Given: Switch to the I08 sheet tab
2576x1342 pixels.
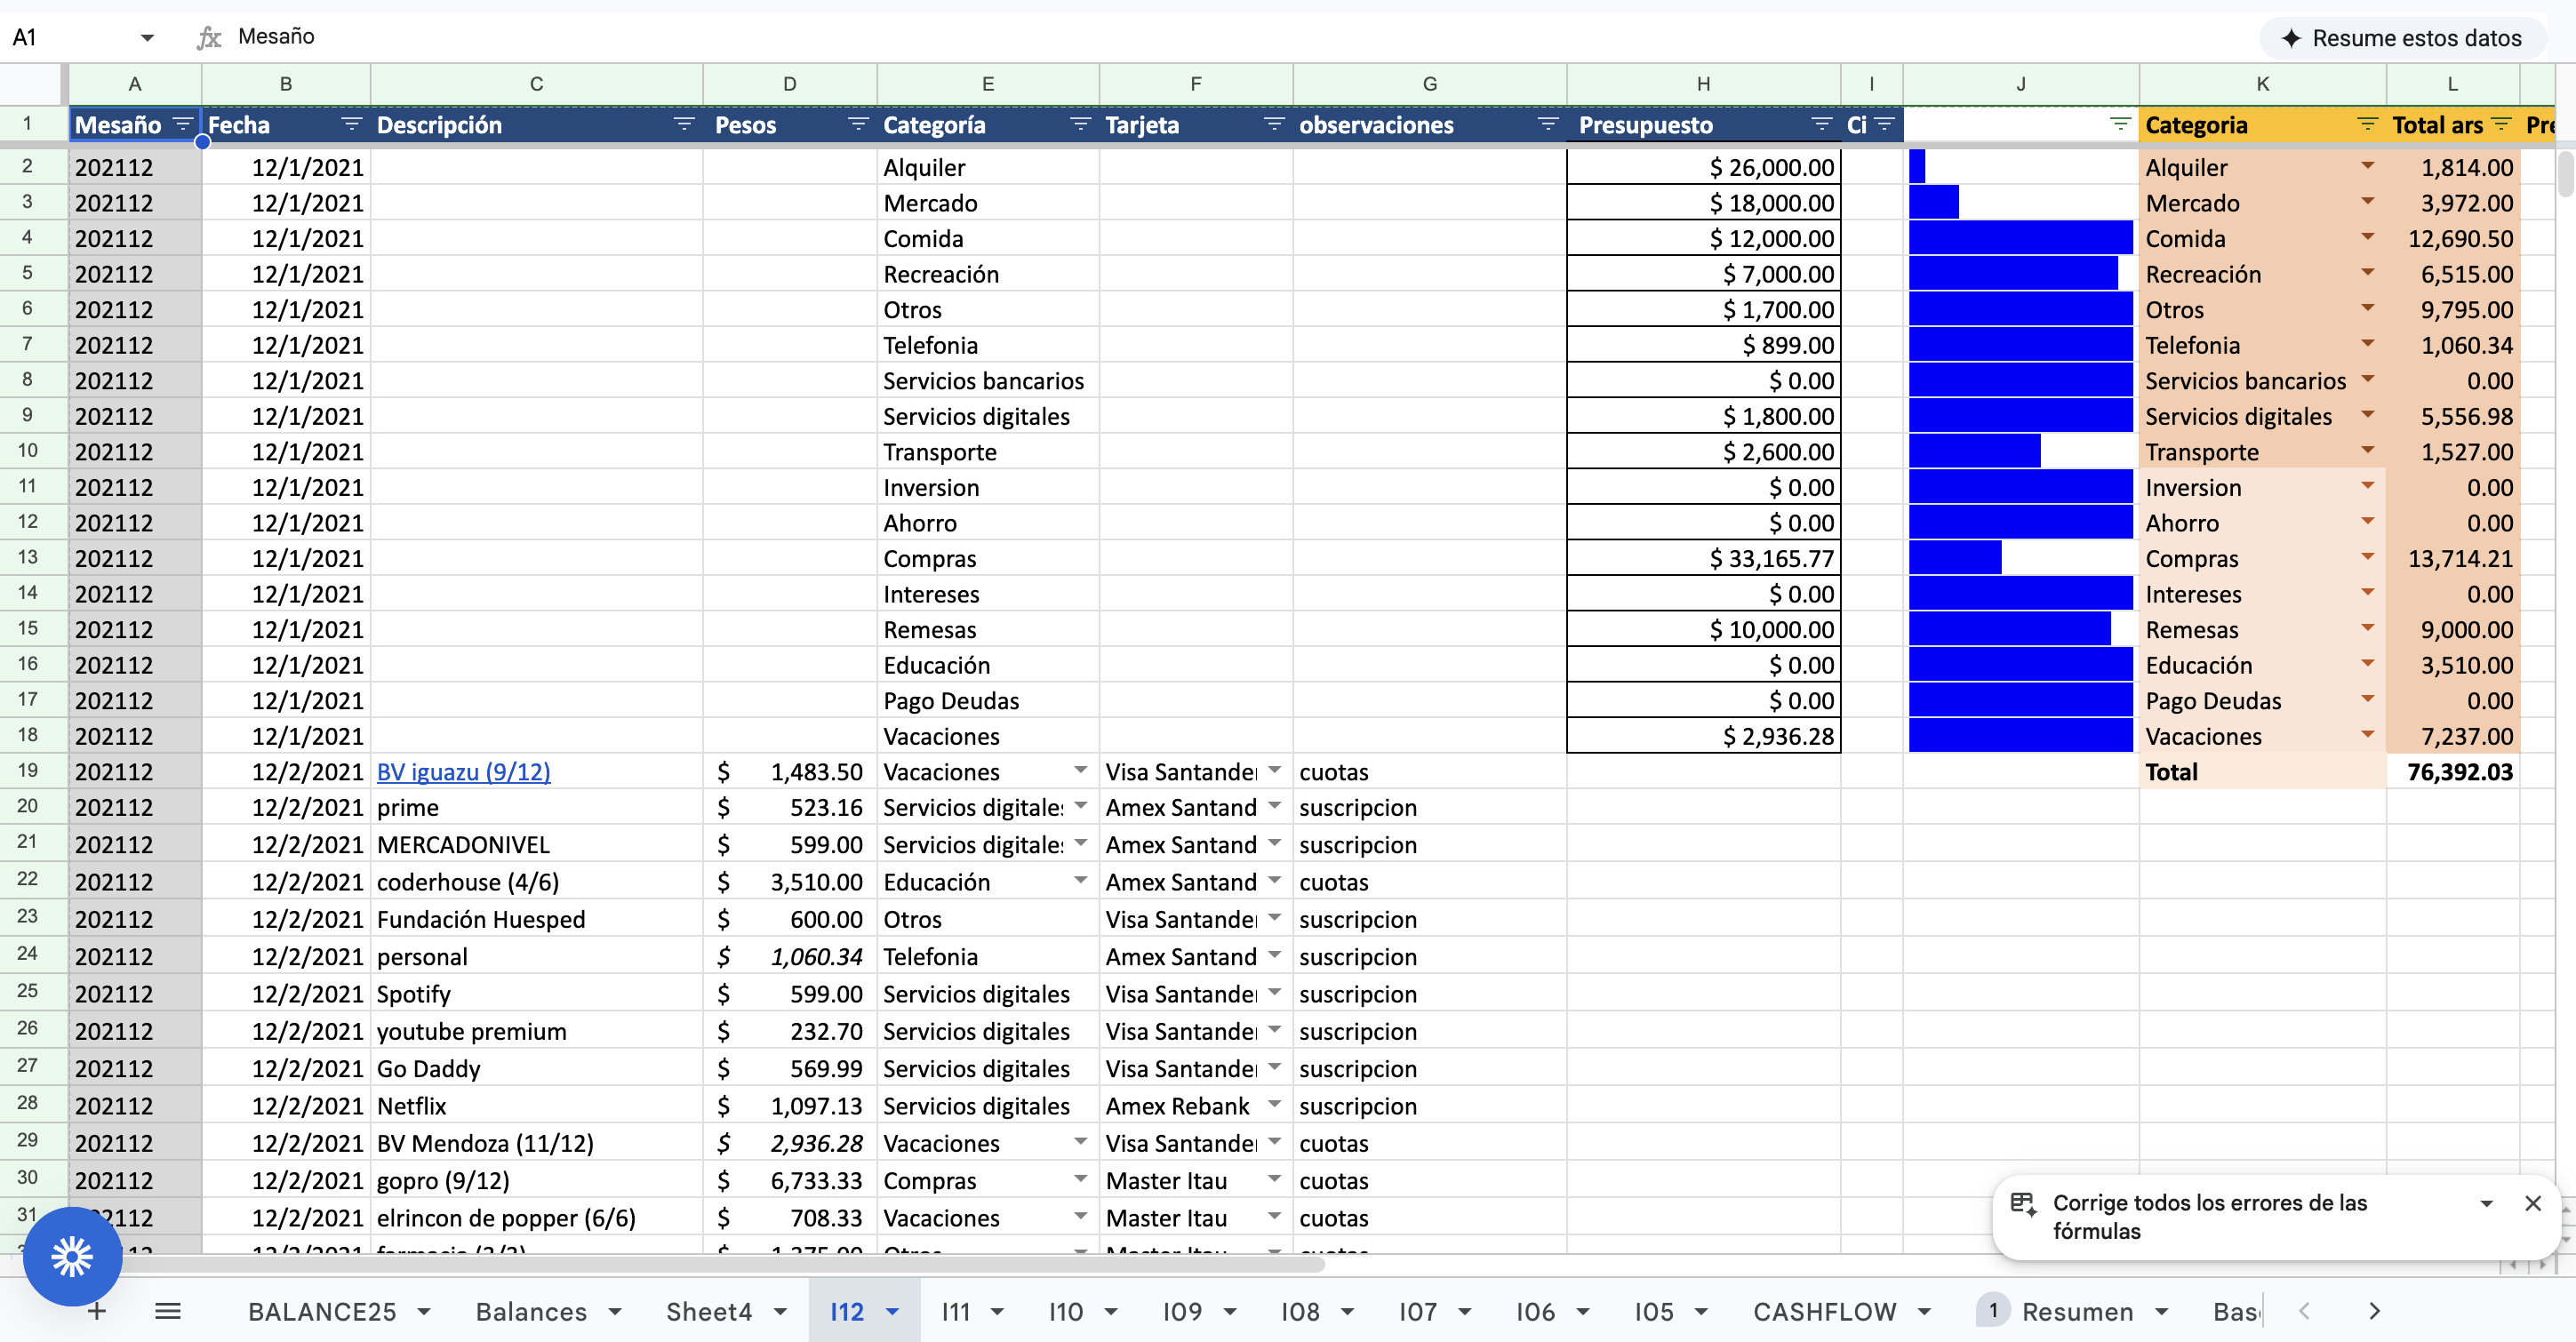Looking at the screenshot, I should point(1300,1311).
